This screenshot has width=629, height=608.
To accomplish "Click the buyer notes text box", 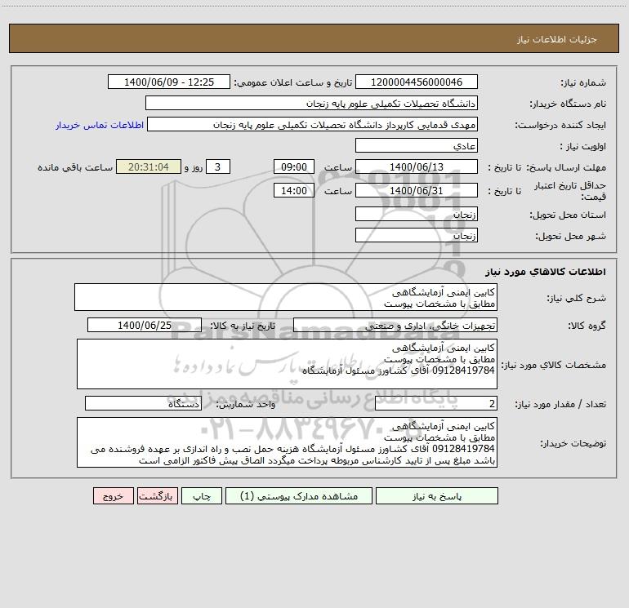I will click(287, 442).
